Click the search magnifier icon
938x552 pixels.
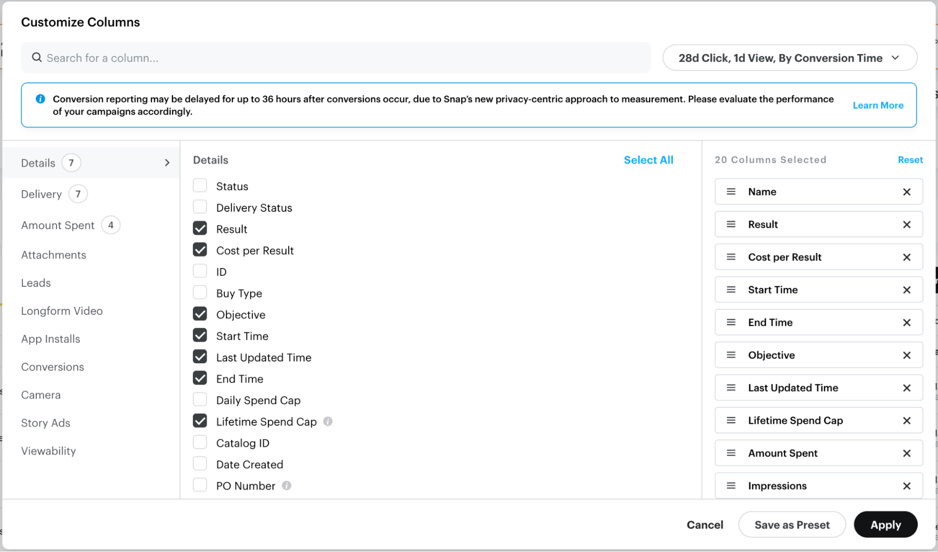37,57
